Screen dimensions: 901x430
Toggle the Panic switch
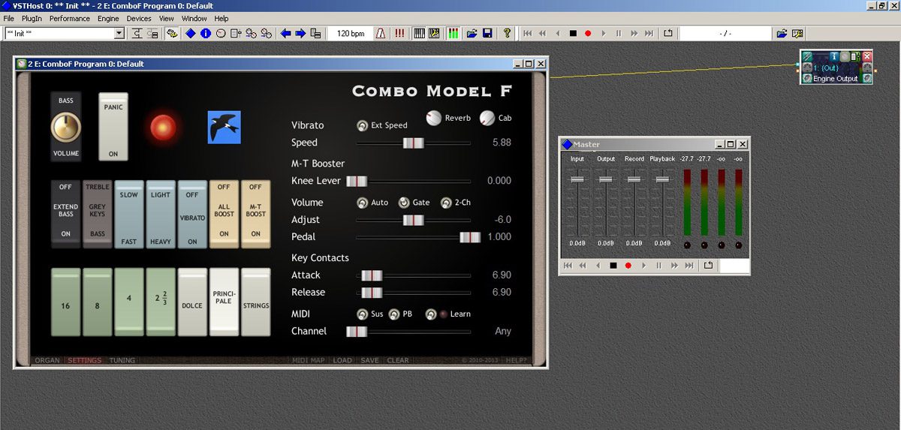(x=113, y=127)
